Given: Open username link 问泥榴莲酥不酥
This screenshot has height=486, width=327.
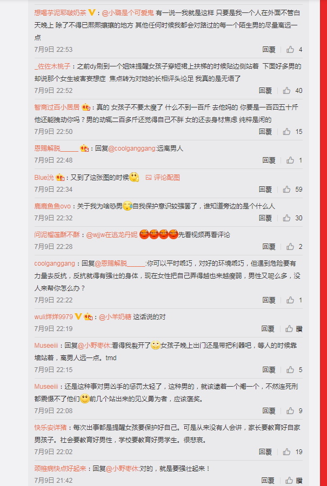Looking at the screenshot, I should click(57, 235).
